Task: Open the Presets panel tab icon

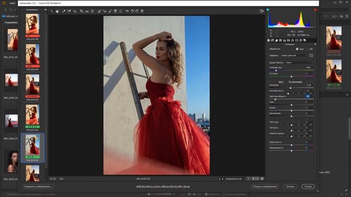Action: pos(301,40)
